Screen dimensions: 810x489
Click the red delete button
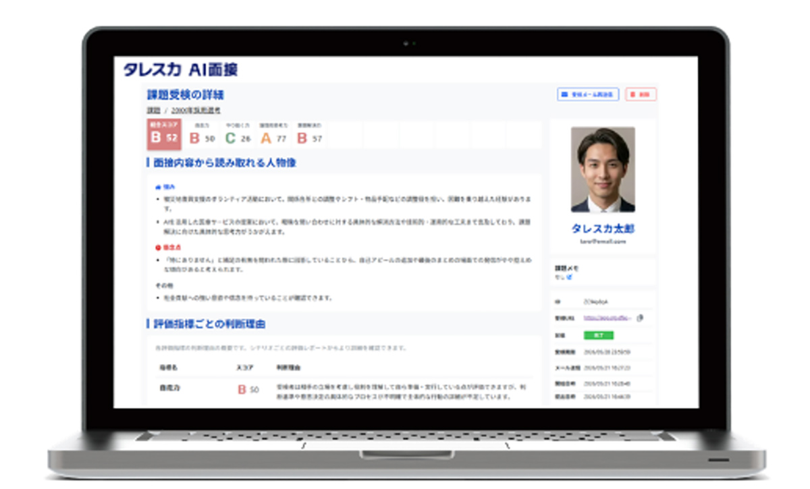pyautogui.click(x=641, y=94)
